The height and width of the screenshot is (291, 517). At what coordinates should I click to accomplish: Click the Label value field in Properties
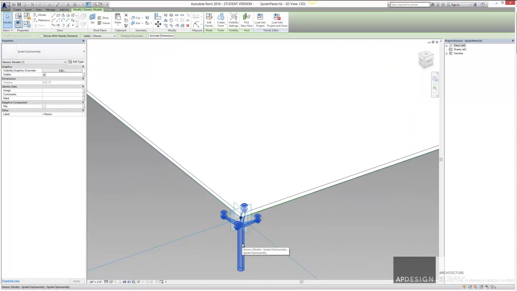[63, 114]
